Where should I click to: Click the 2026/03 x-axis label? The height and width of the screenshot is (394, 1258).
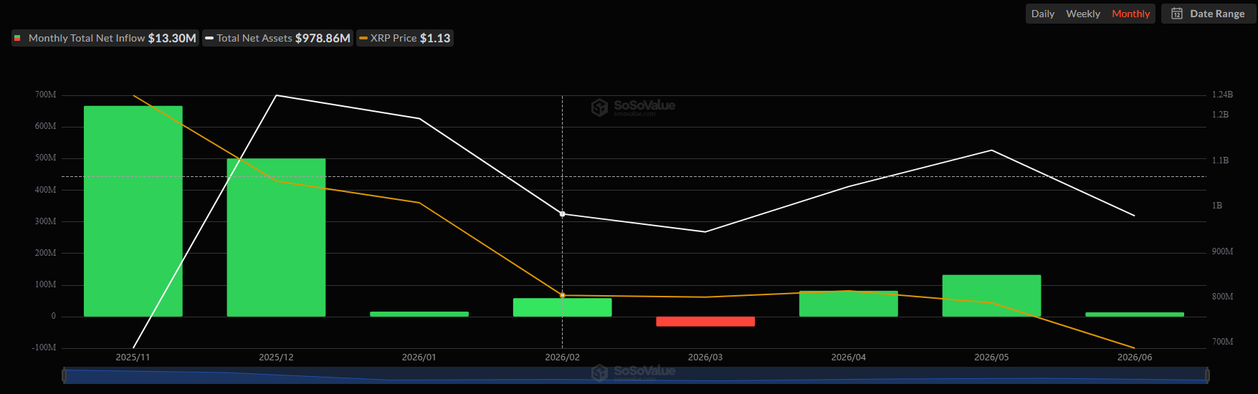click(x=705, y=357)
